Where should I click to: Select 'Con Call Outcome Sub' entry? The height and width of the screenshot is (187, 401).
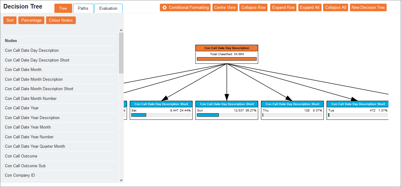60,166
